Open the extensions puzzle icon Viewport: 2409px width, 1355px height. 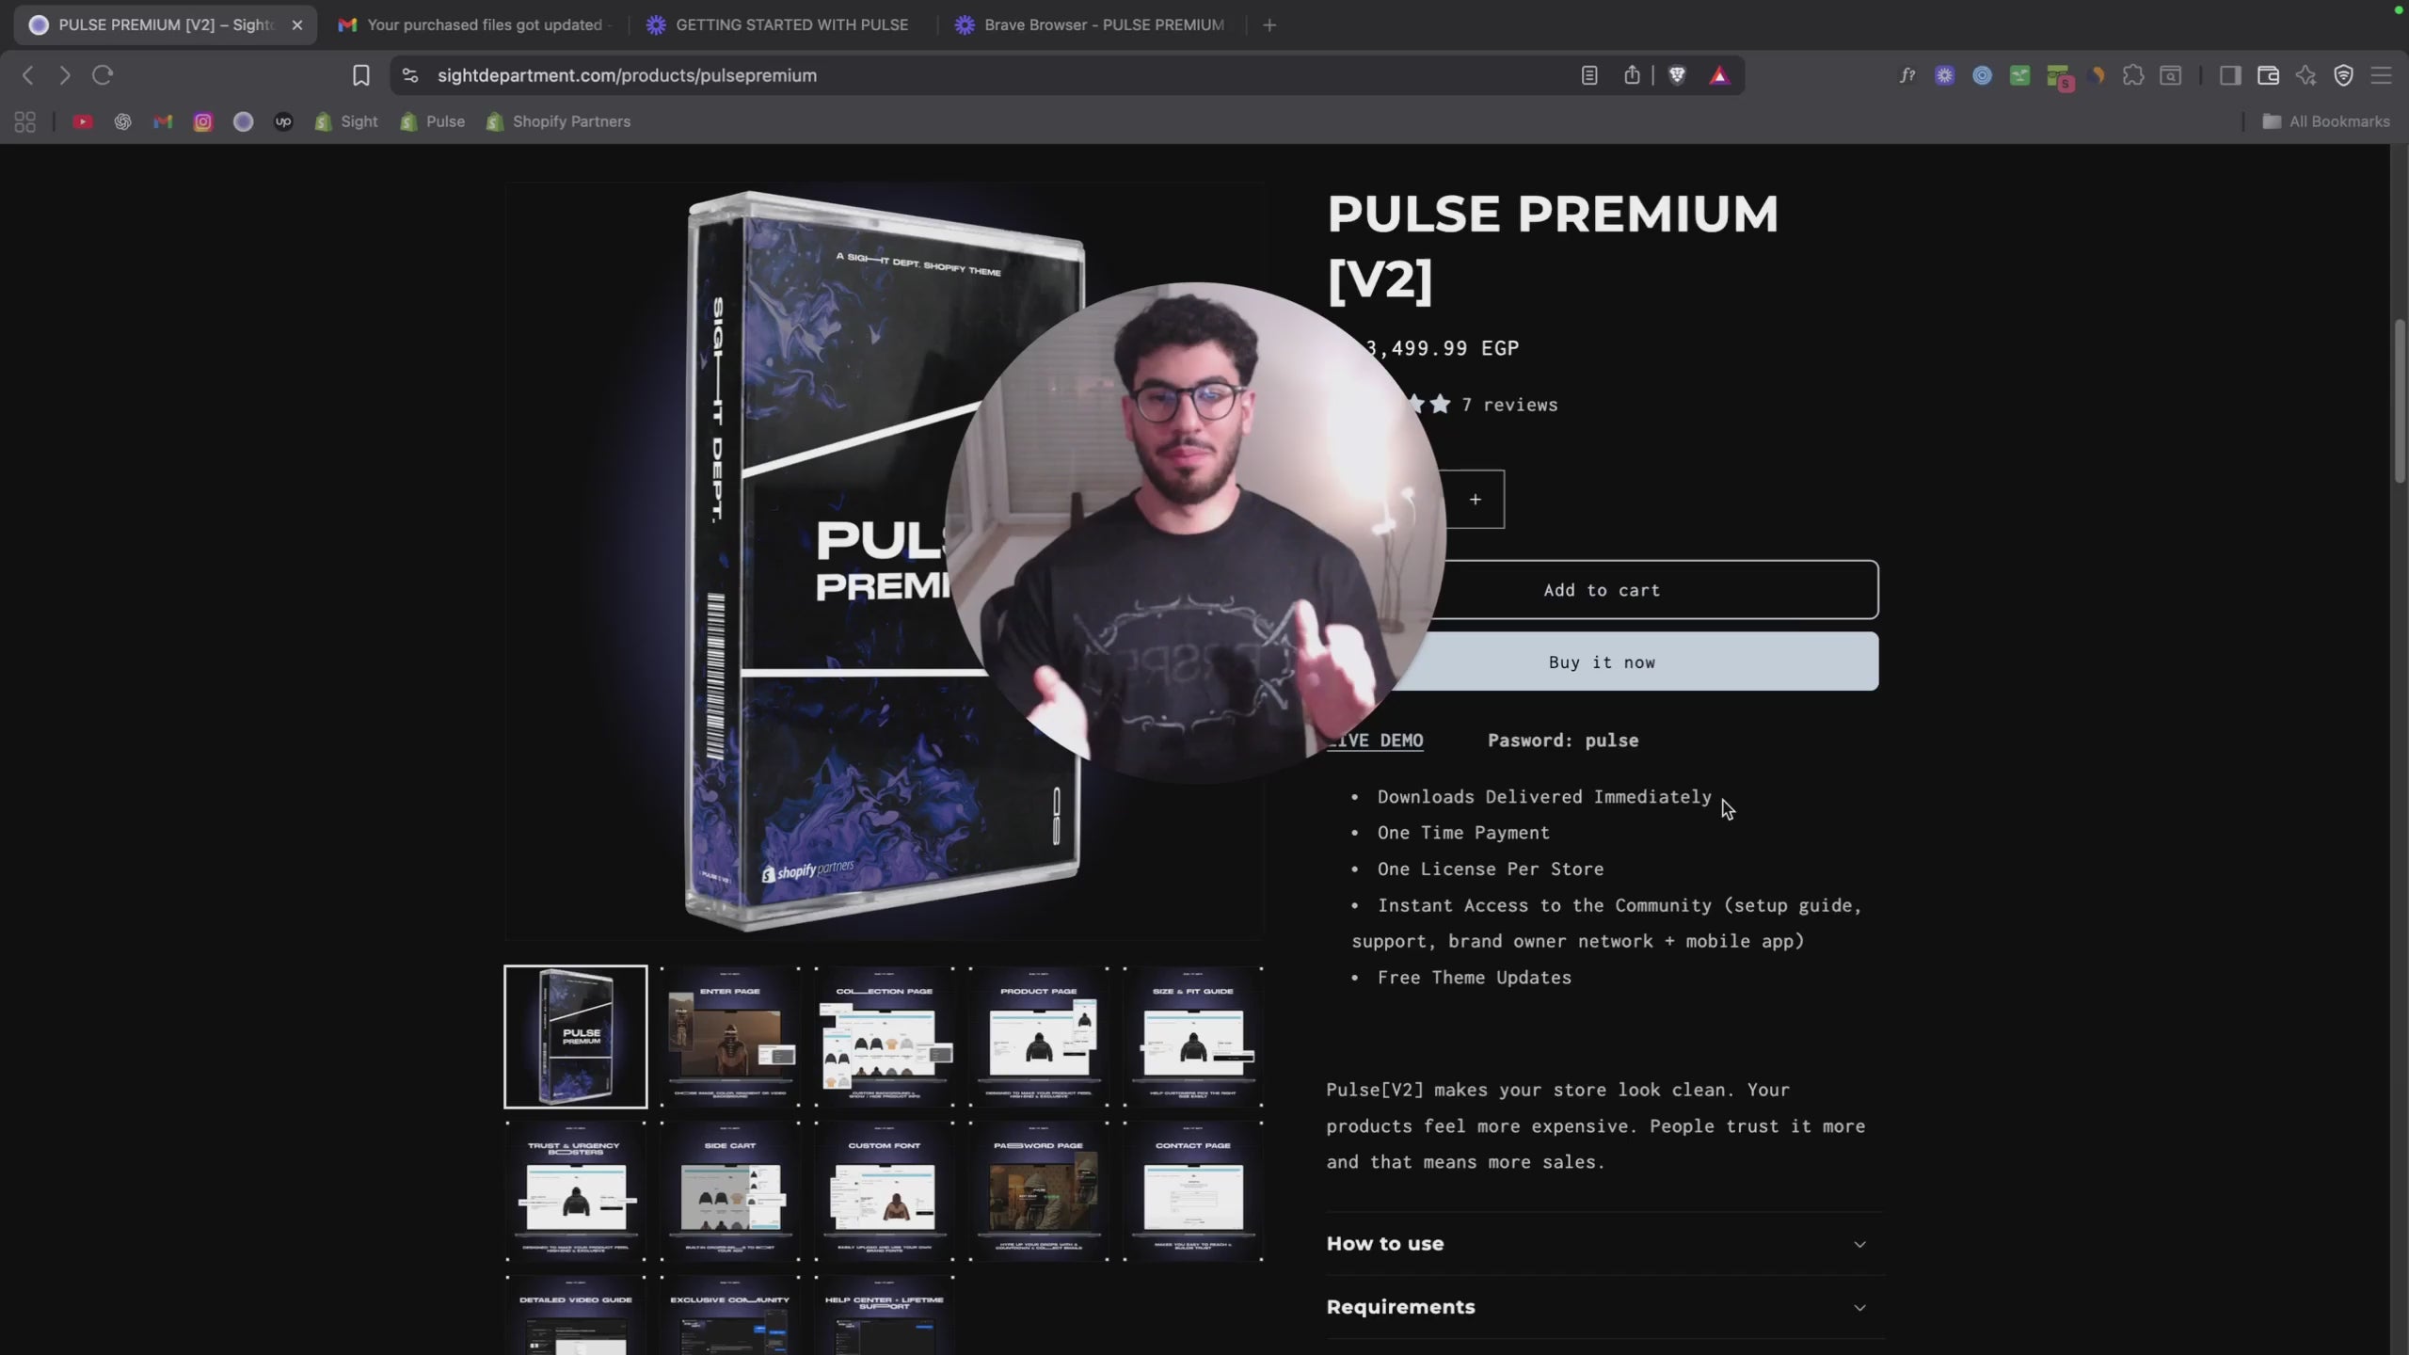pyautogui.click(x=2133, y=75)
